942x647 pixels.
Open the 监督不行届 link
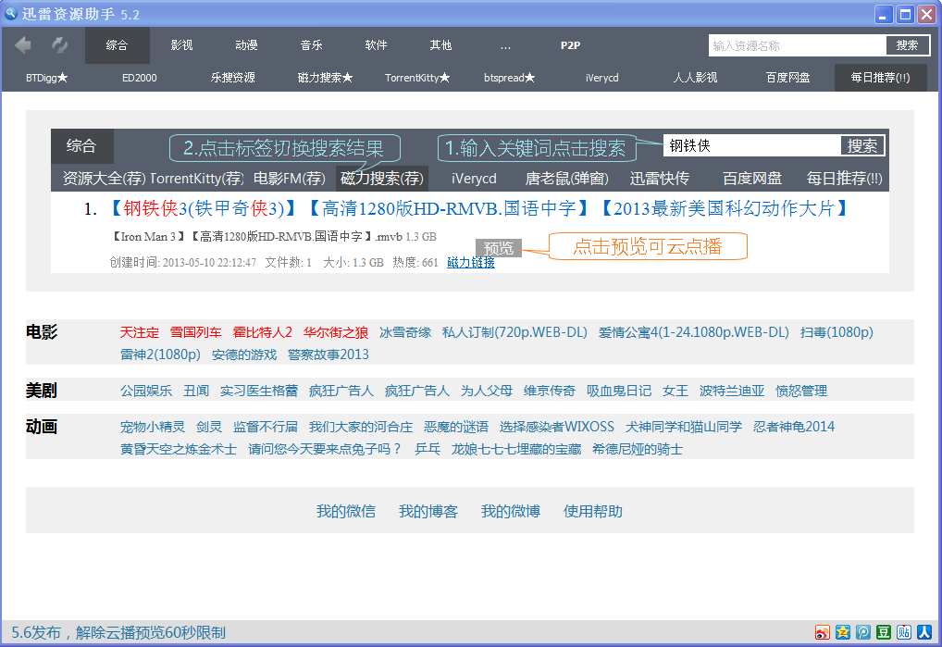(266, 427)
